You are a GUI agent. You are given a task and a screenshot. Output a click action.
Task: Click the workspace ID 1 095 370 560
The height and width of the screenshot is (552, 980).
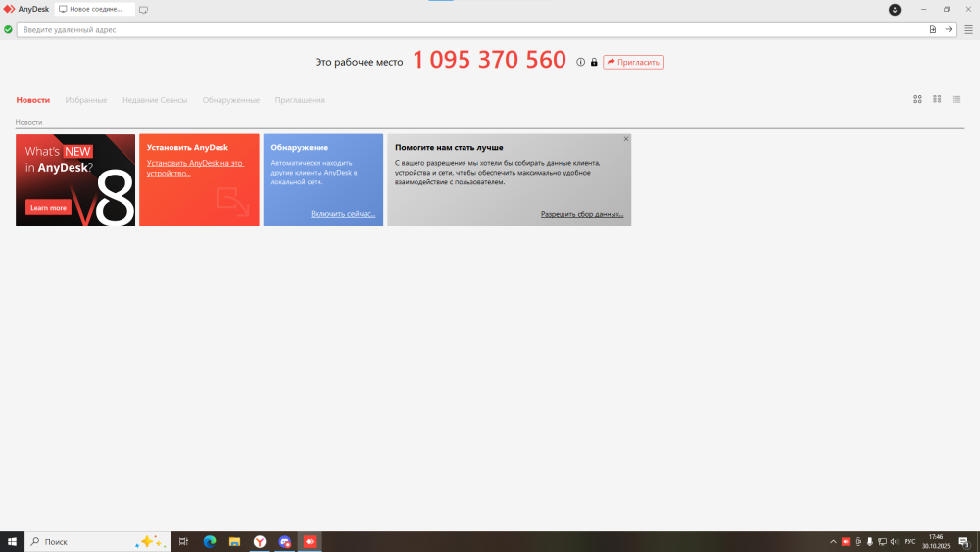tap(489, 60)
